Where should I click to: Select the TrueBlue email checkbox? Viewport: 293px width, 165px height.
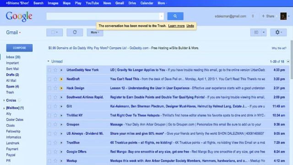click(x=49, y=143)
